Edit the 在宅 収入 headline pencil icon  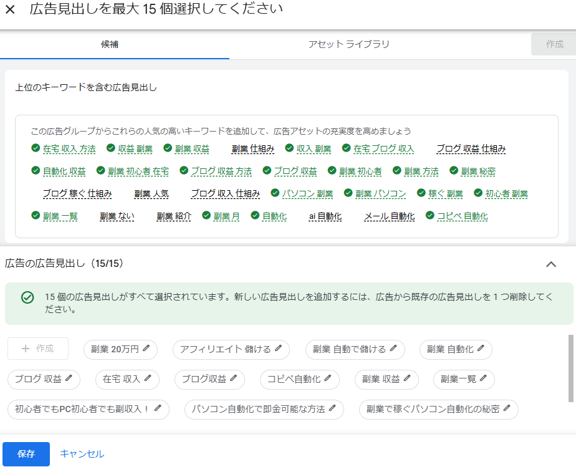pos(148,378)
